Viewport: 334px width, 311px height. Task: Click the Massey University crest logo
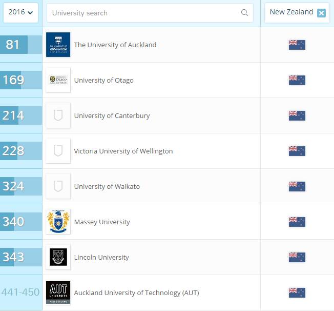[x=58, y=222]
